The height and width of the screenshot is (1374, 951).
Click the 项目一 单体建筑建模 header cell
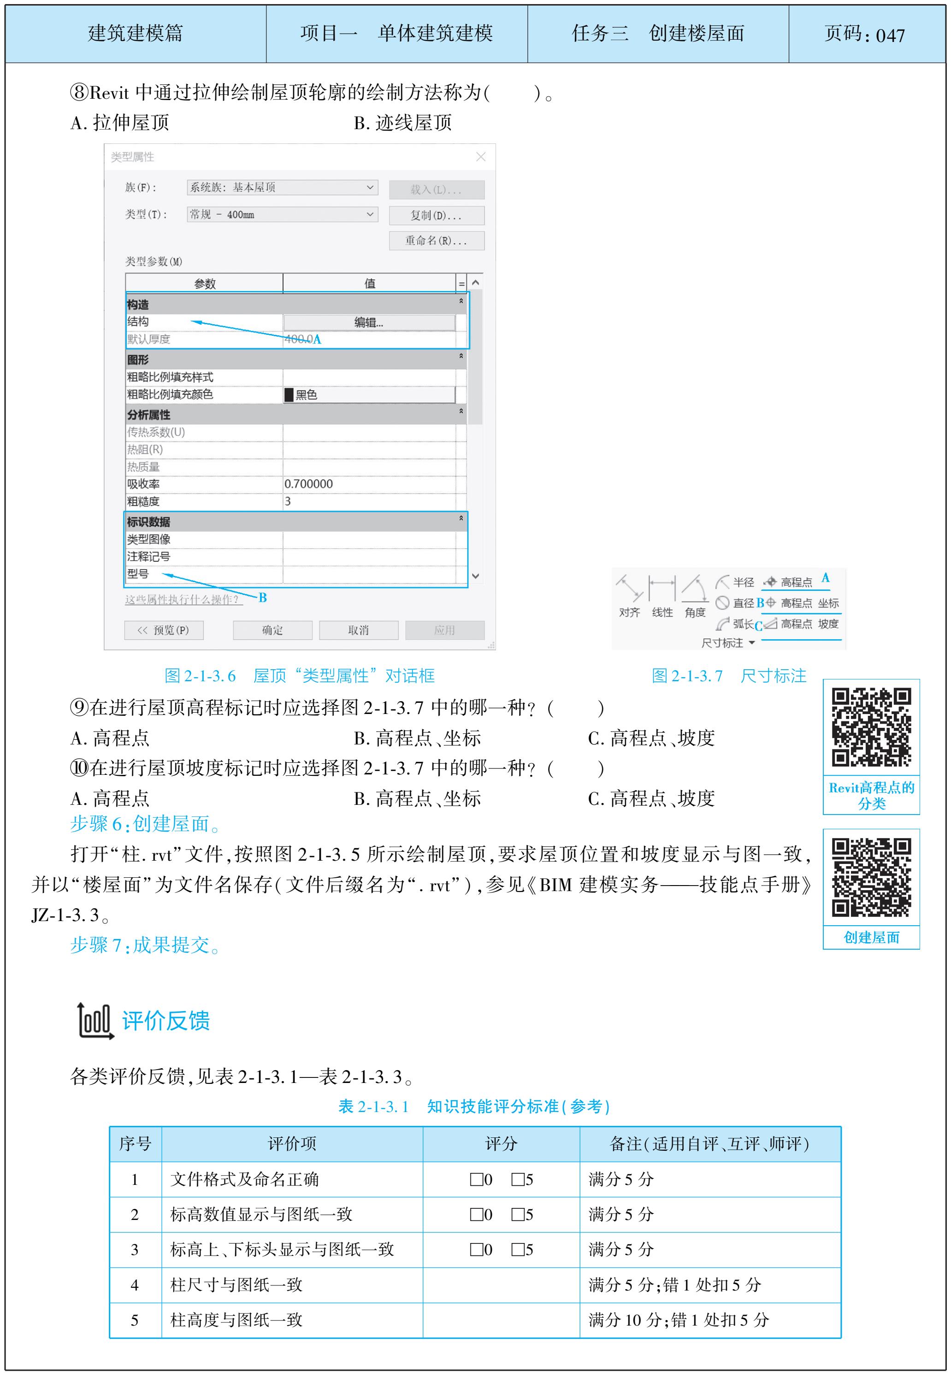[397, 34]
